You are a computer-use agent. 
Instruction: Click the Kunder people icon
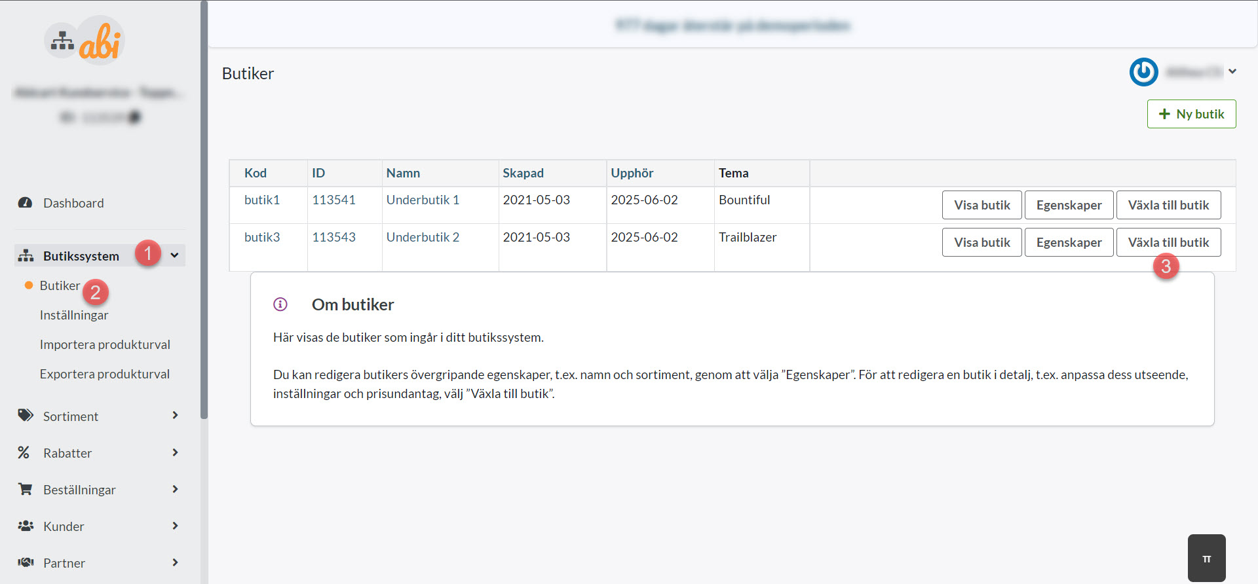click(26, 526)
